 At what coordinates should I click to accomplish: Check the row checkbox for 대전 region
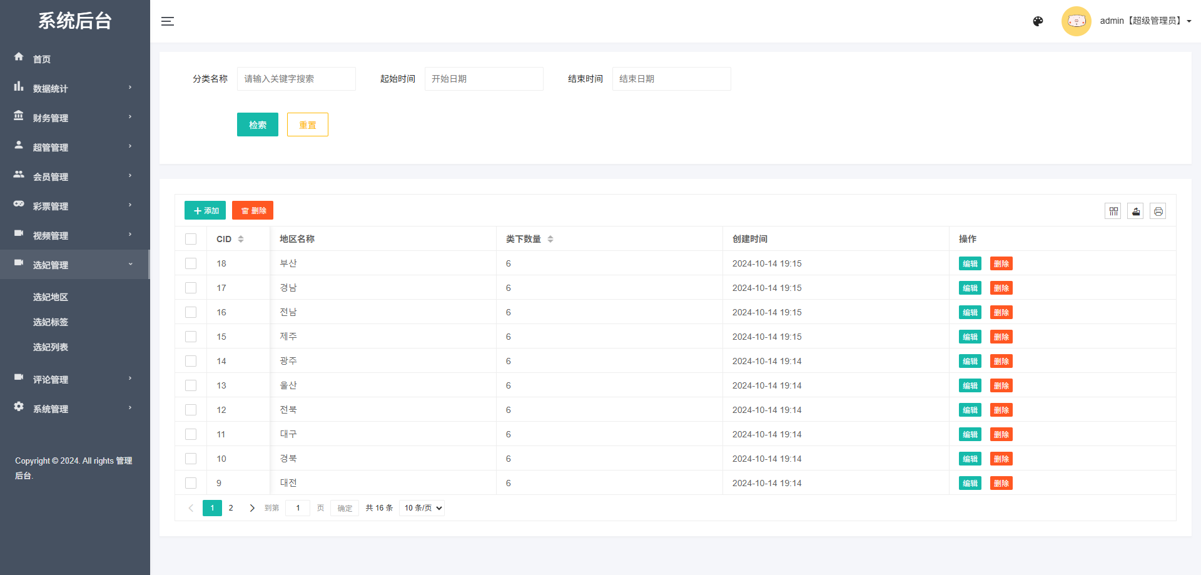pos(191,482)
